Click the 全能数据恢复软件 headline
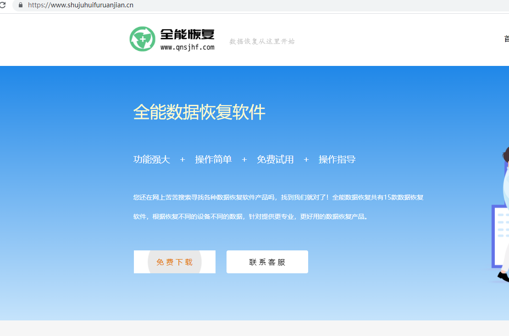Screen dimensions: 509x336 pos(199,112)
